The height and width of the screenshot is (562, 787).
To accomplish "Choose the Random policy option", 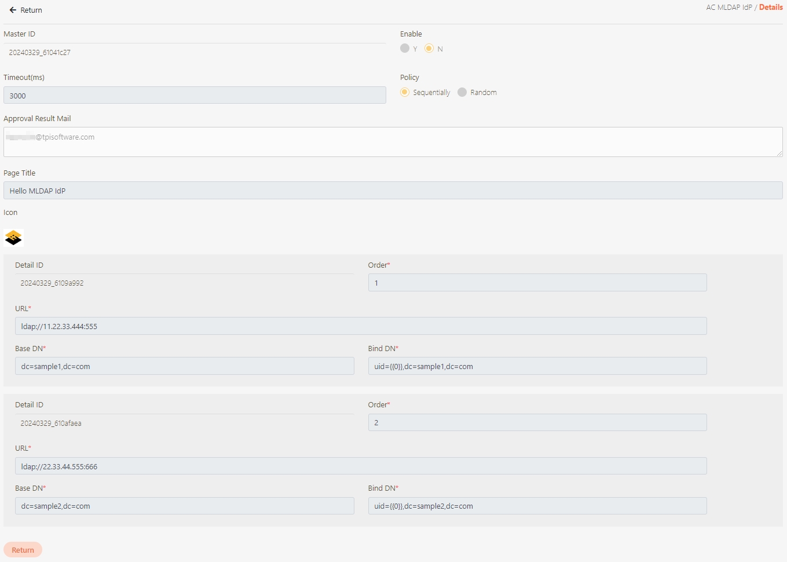I will (462, 93).
